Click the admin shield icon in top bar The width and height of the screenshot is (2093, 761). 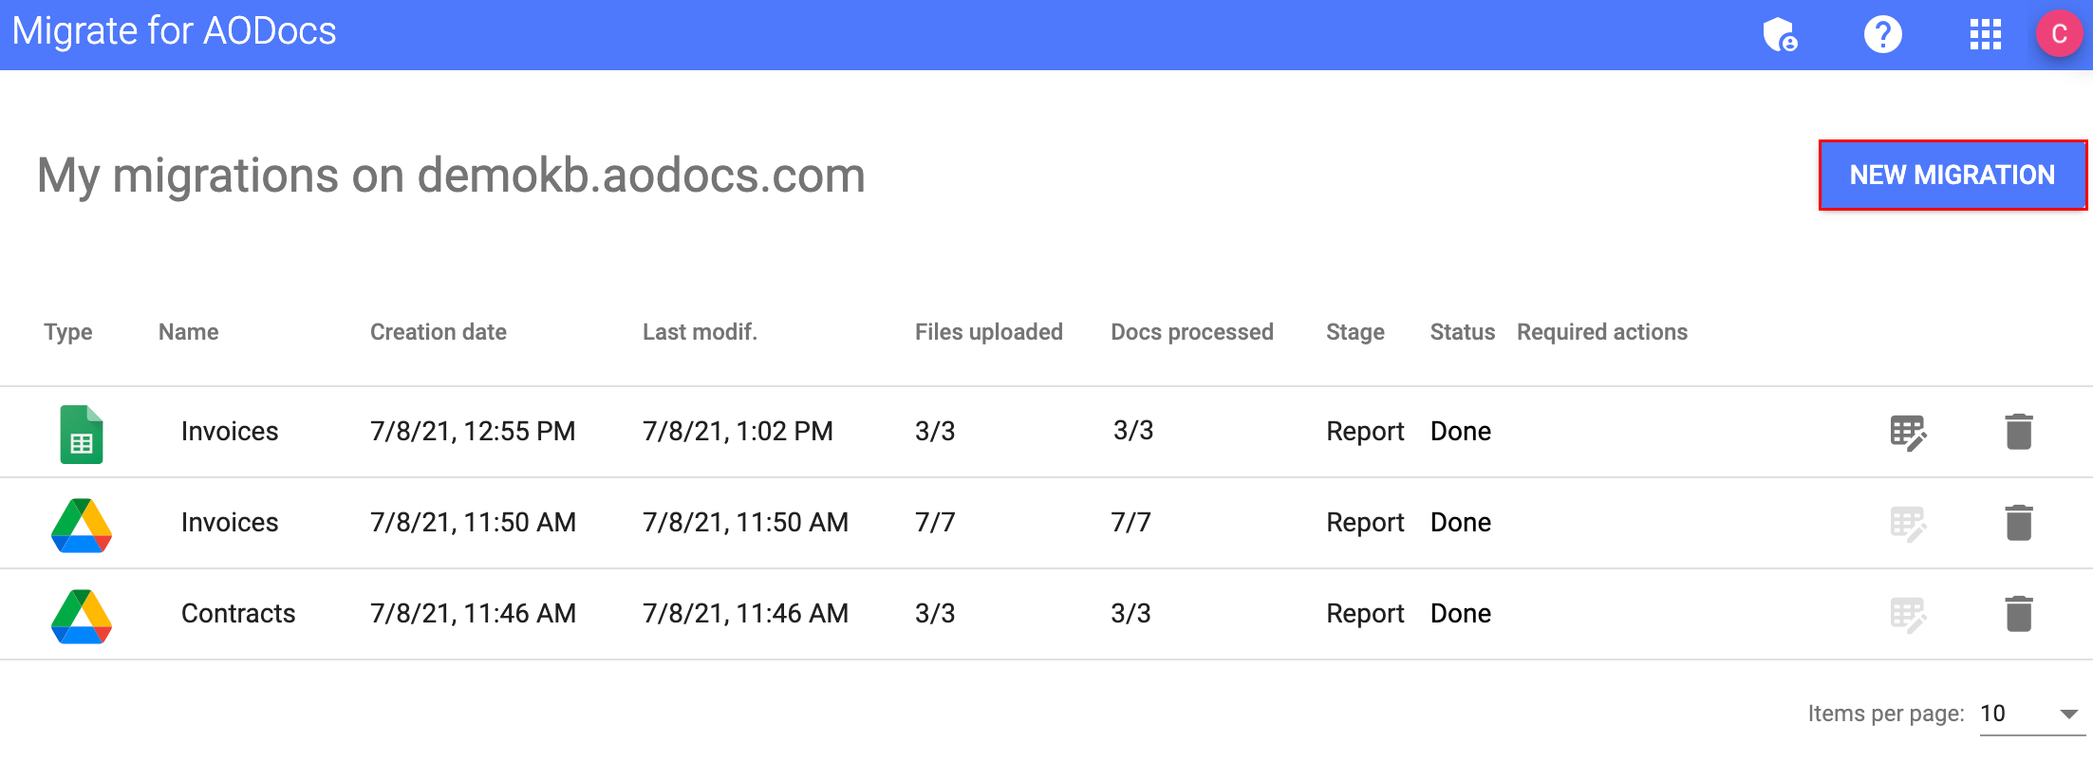1781,34
